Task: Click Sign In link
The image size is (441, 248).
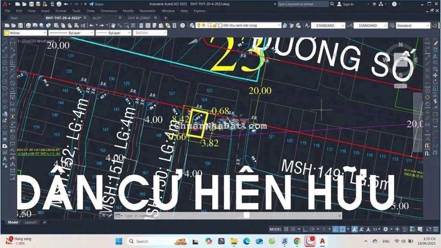Action: 348,4
